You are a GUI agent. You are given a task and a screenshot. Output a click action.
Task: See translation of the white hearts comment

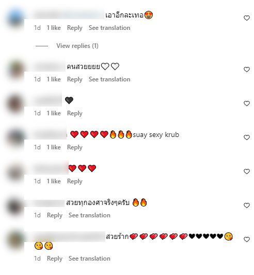point(109,79)
